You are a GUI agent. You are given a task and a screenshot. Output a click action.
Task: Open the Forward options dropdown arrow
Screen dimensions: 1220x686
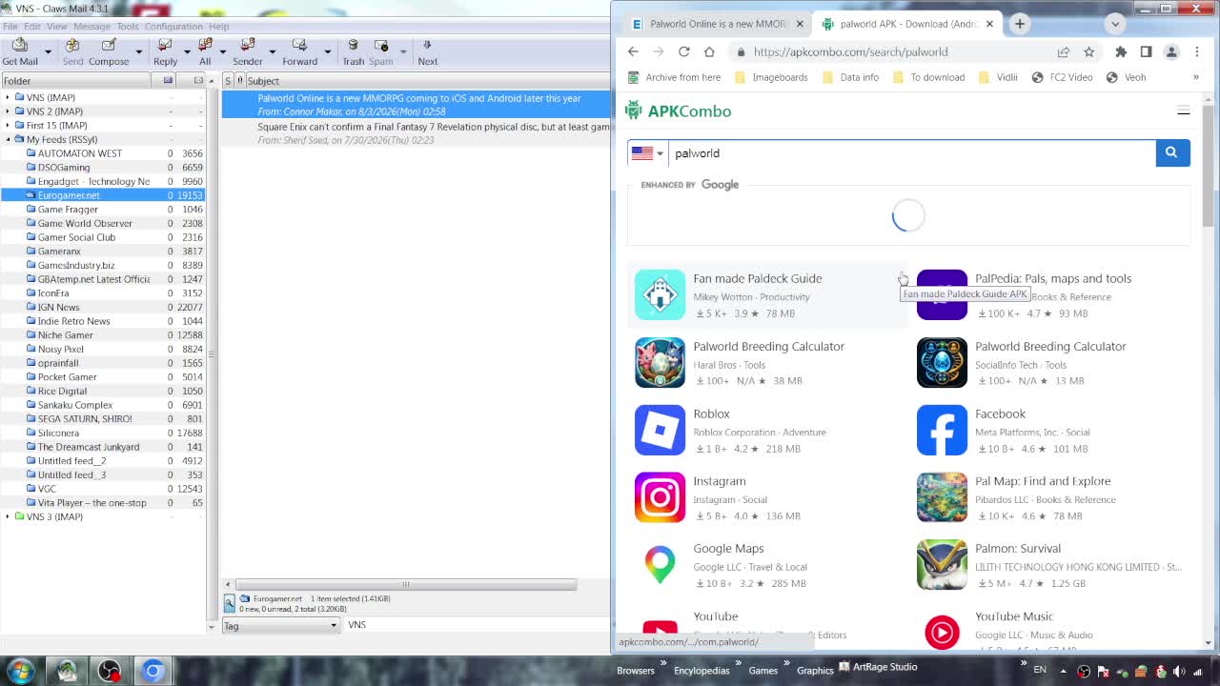point(327,51)
